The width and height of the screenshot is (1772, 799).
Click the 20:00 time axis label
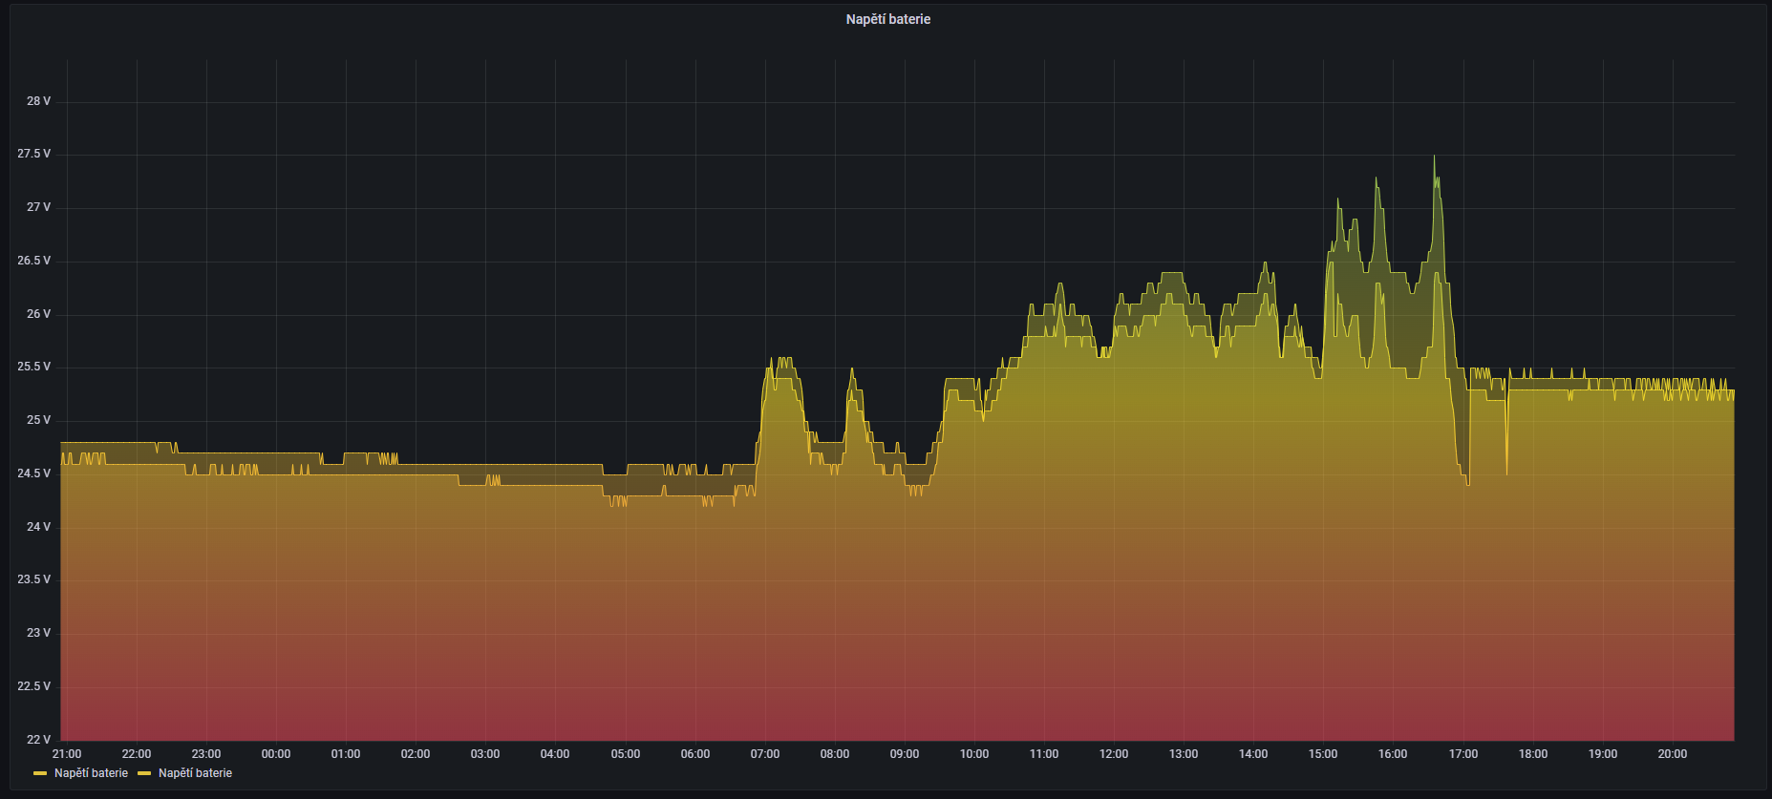coord(1672,754)
